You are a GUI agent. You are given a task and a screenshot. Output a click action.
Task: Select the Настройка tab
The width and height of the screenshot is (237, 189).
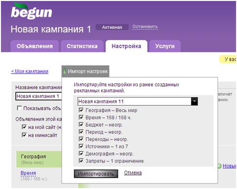point(127,46)
